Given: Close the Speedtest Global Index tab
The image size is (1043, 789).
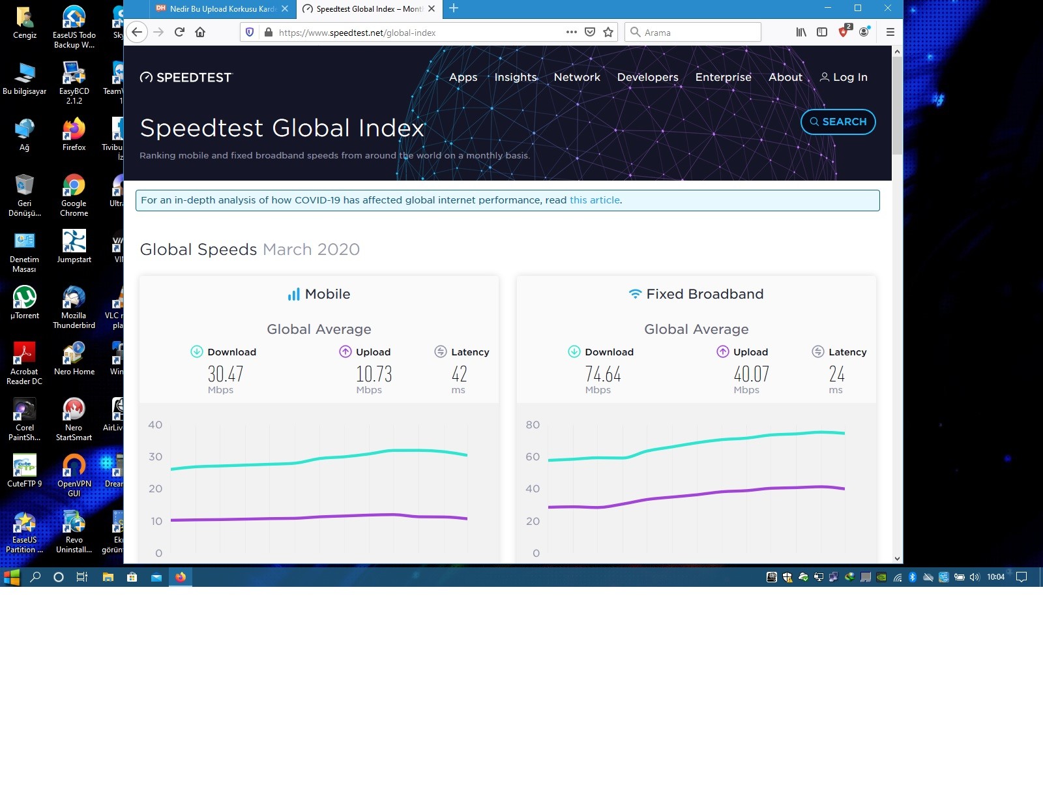Looking at the screenshot, I should point(432,9).
